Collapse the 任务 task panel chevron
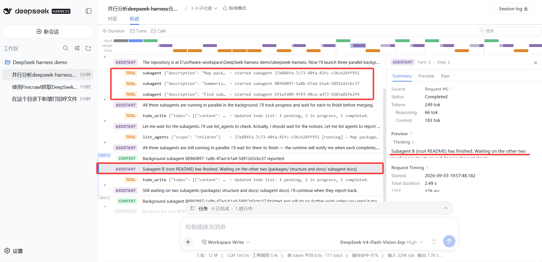Screen dimensions: 542x262 (445, 208)
